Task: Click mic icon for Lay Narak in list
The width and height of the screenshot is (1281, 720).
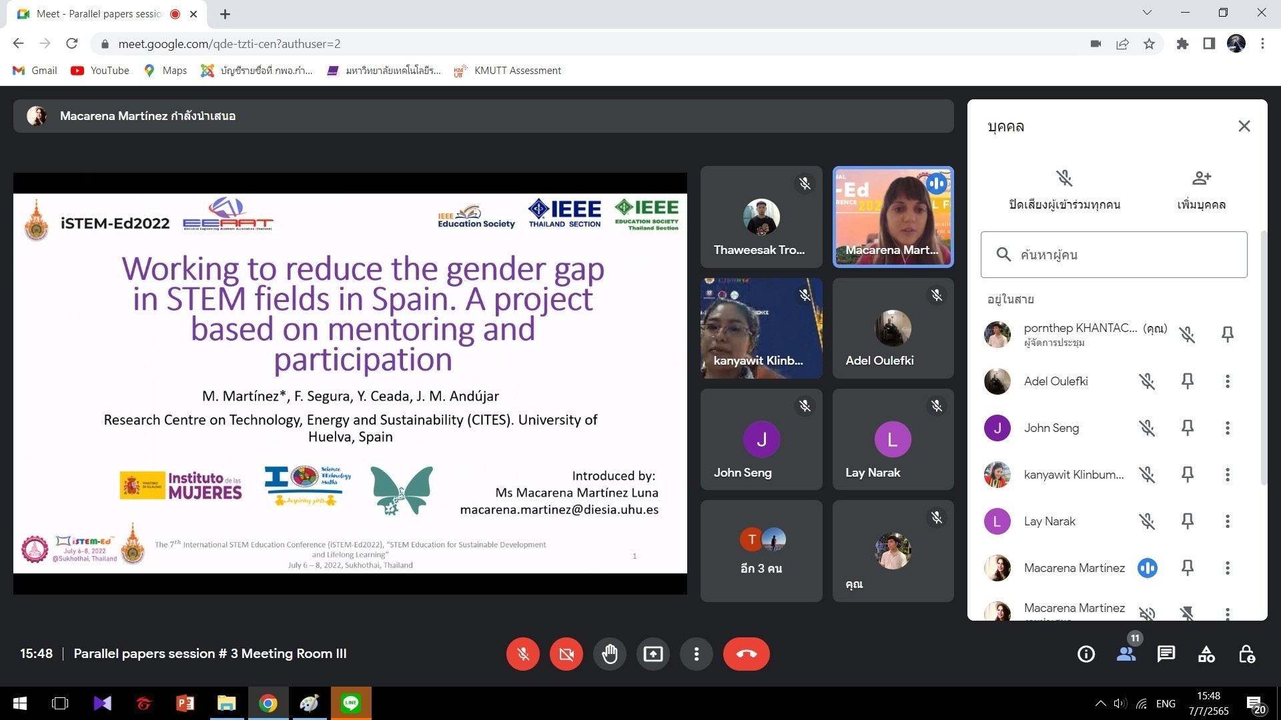Action: click(x=1147, y=521)
